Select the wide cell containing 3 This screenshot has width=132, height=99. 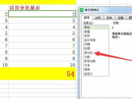pyautogui.click(x=42, y=20)
